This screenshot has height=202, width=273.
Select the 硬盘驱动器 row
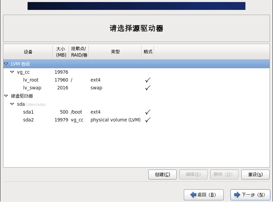(136, 96)
